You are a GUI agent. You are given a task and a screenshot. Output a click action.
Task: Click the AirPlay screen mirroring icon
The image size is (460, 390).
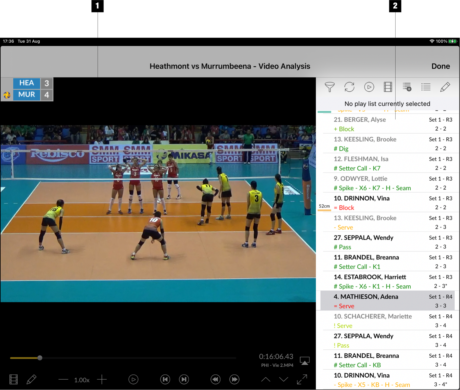pyautogui.click(x=305, y=361)
